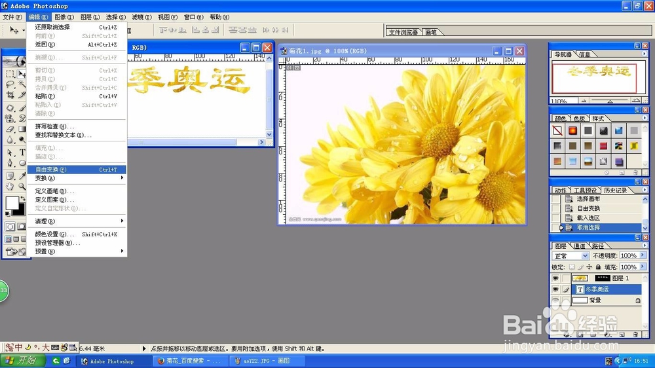The width and height of the screenshot is (655, 368).
Task: Switch to the 信息 tab
Action: coord(585,54)
